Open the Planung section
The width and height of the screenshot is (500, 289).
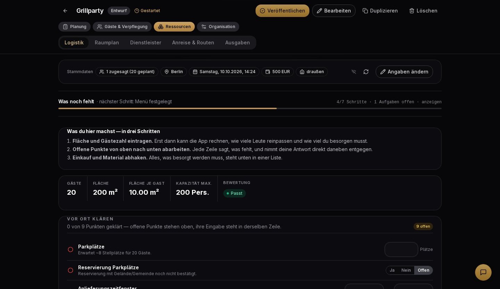click(x=74, y=27)
